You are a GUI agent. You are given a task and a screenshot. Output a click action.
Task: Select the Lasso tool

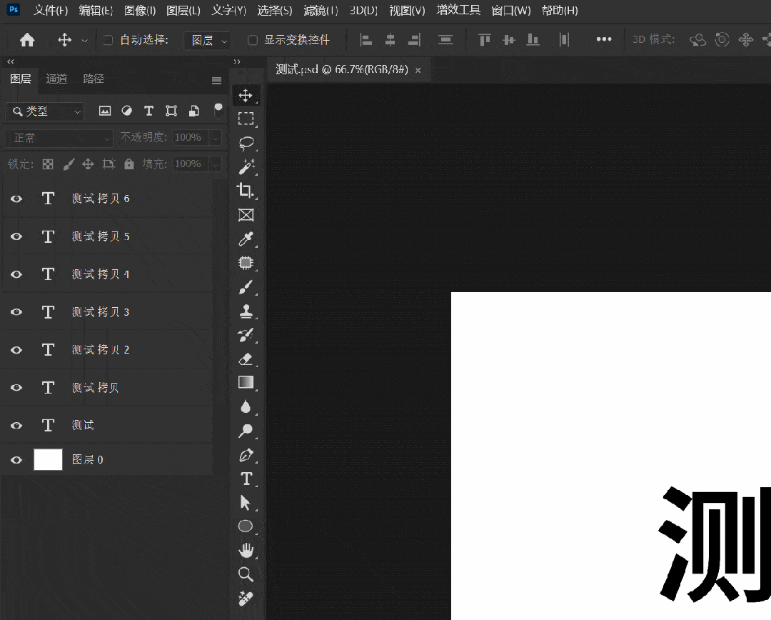246,143
